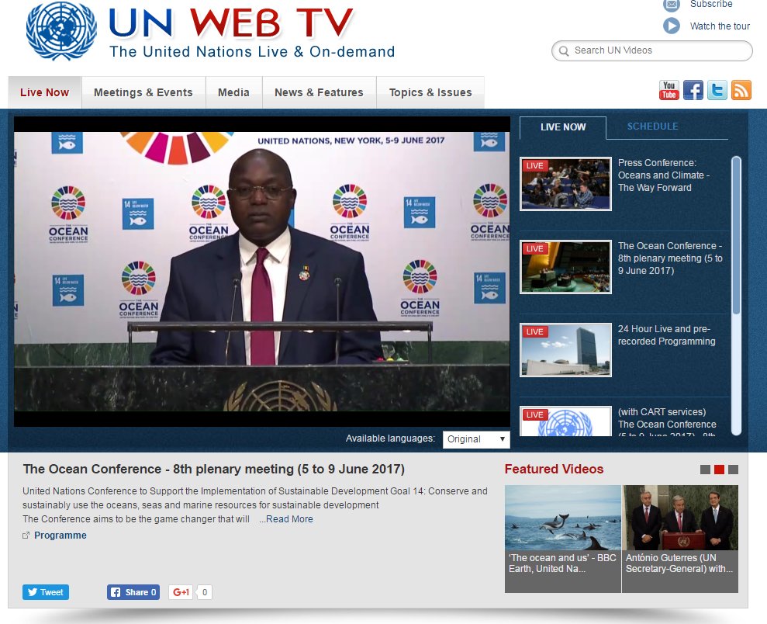
Task: Open the Media menu
Action: [x=233, y=92]
